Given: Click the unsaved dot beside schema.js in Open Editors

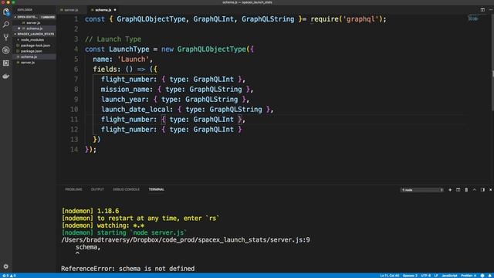Looking at the screenshot, I should [19, 29].
